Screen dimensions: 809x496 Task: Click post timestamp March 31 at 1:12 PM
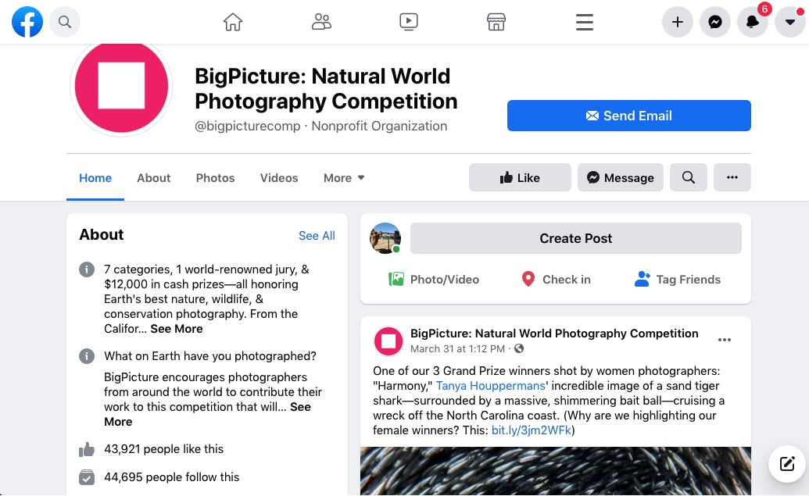(x=457, y=349)
